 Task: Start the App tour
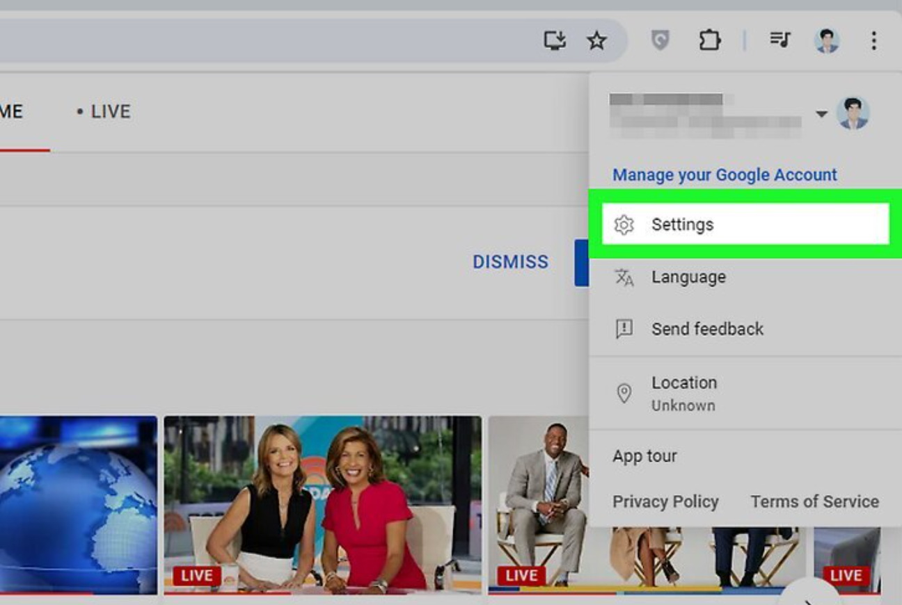pos(644,456)
